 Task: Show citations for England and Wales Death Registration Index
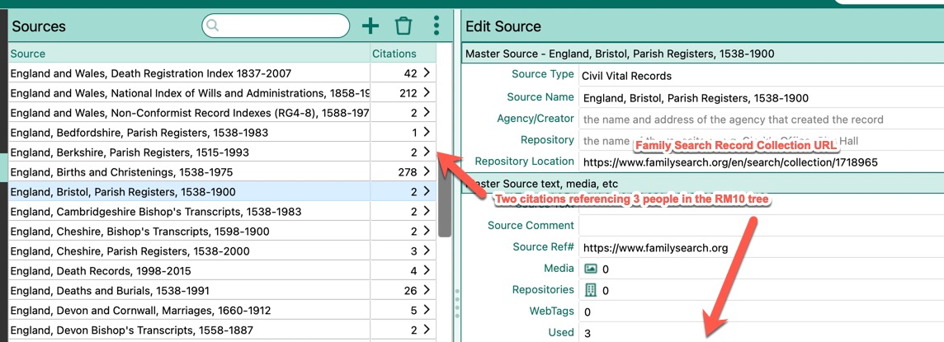[426, 73]
